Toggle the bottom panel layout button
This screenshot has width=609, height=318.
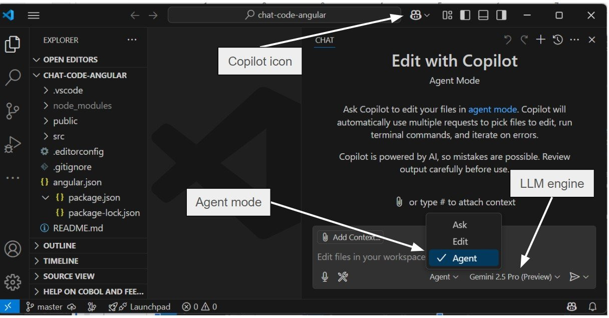(x=483, y=15)
